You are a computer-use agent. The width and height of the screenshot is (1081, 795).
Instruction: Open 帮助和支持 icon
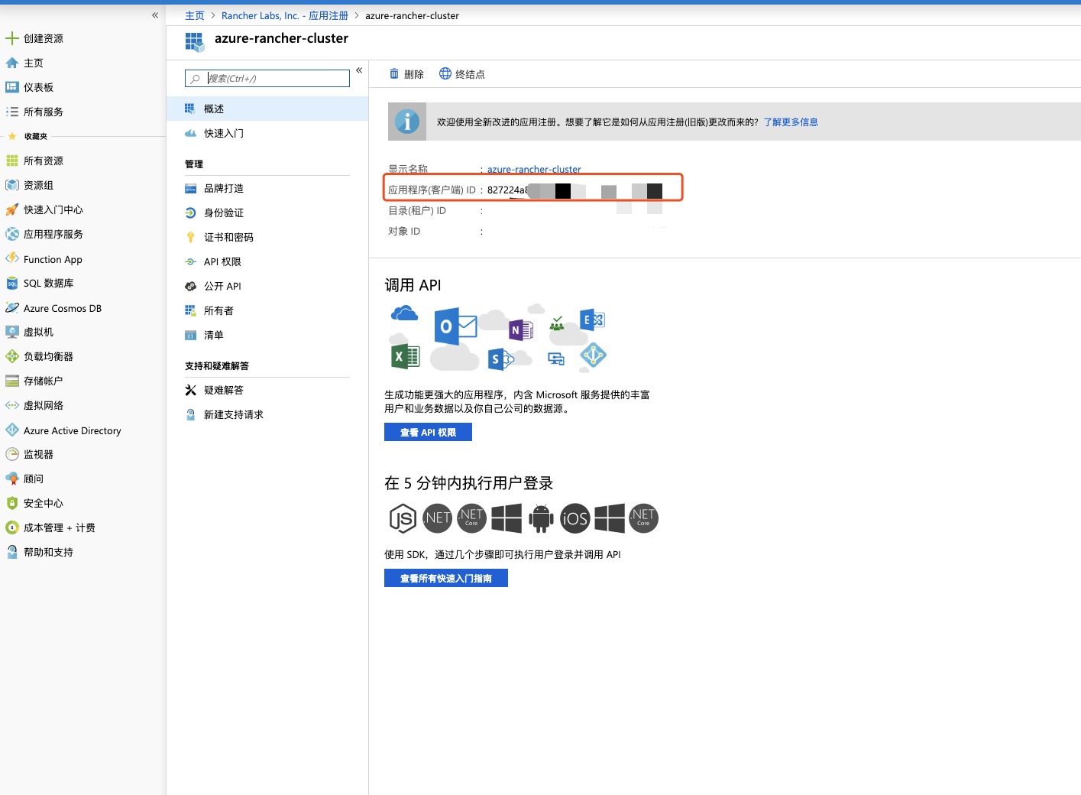point(11,552)
